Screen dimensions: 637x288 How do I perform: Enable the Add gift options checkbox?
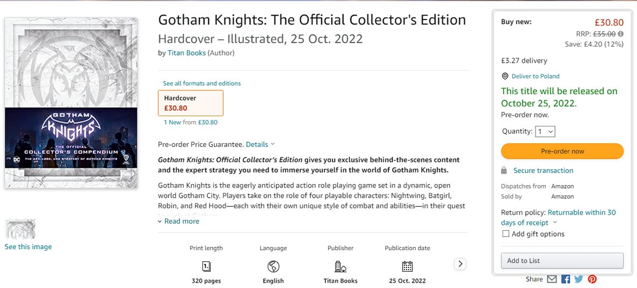click(506, 234)
